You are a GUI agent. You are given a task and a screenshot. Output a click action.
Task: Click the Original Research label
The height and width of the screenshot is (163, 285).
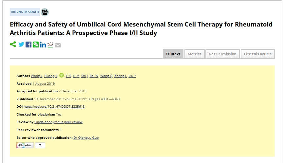(x=25, y=12)
